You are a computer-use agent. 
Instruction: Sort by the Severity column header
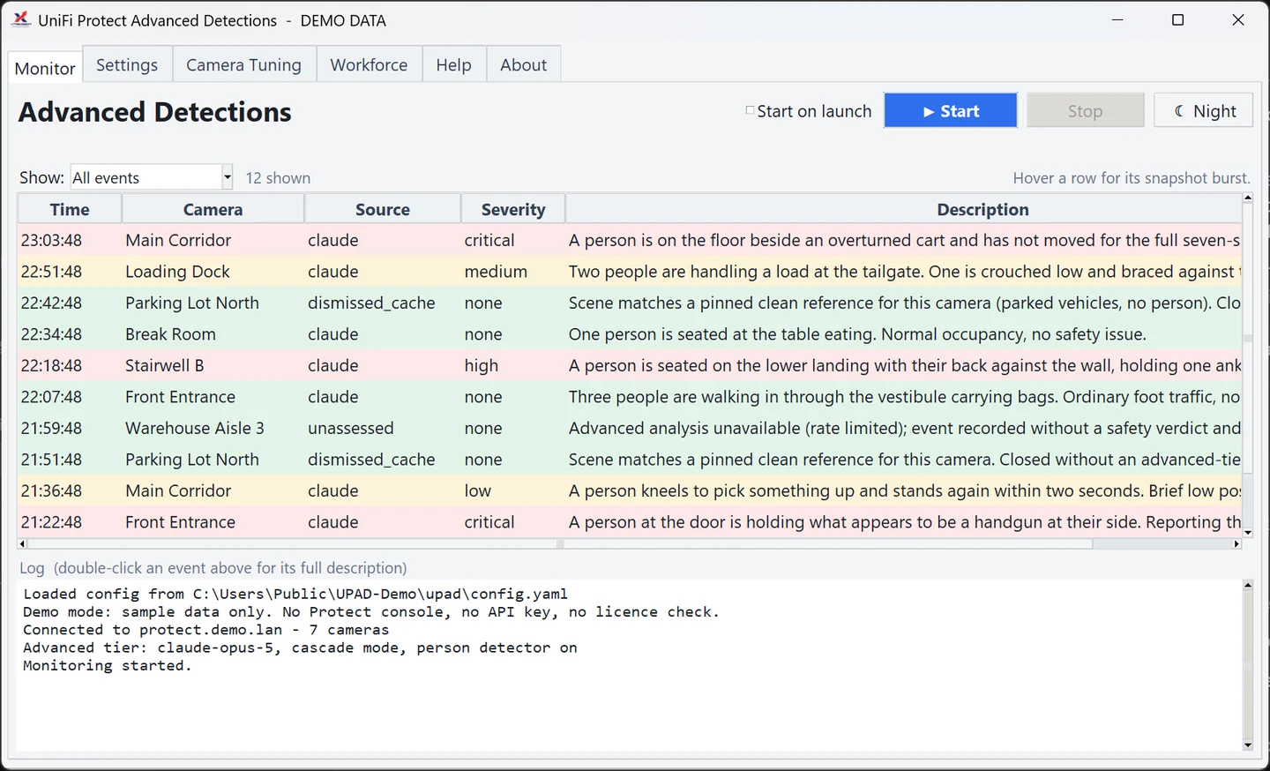point(512,209)
